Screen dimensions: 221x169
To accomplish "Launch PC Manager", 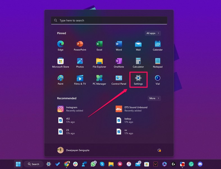I will [x=99, y=80].
